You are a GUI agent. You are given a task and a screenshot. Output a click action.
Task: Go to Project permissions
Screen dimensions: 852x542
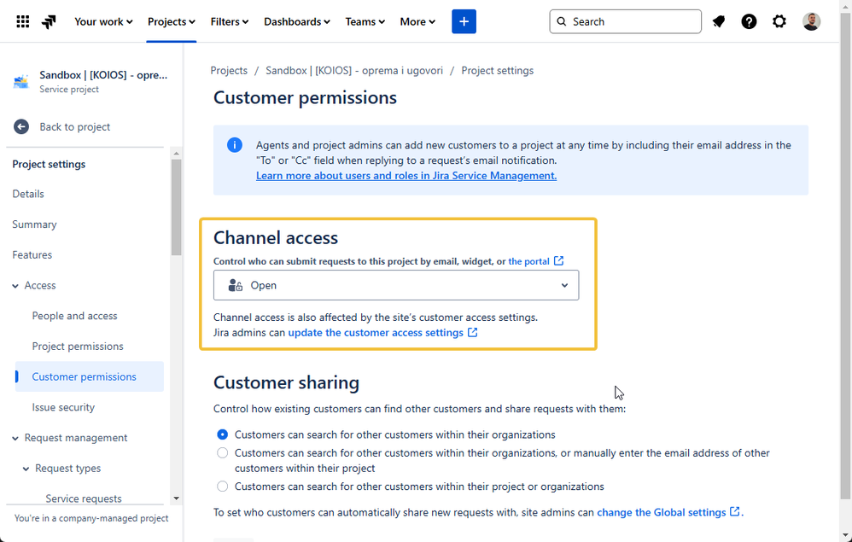(x=78, y=346)
